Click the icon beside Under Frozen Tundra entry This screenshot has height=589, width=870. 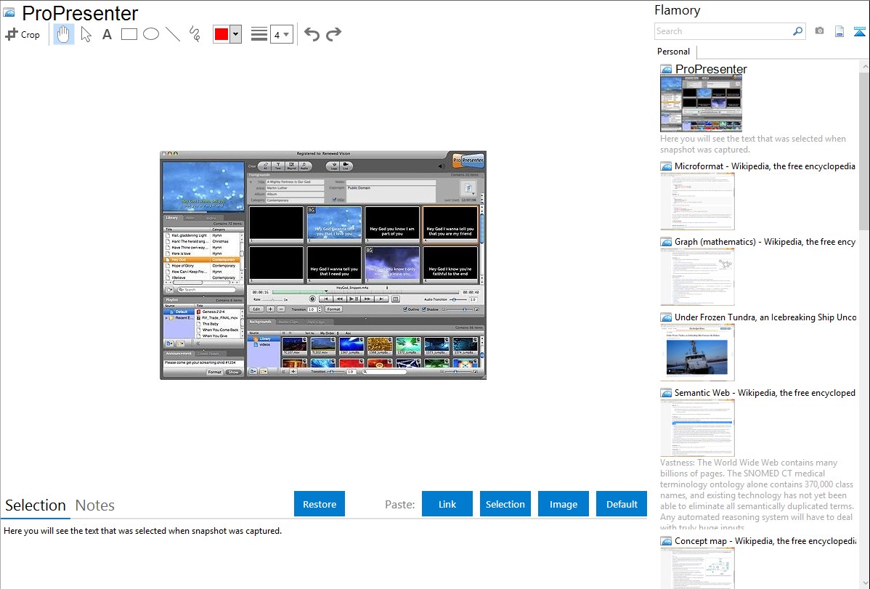click(x=666, y=317)
